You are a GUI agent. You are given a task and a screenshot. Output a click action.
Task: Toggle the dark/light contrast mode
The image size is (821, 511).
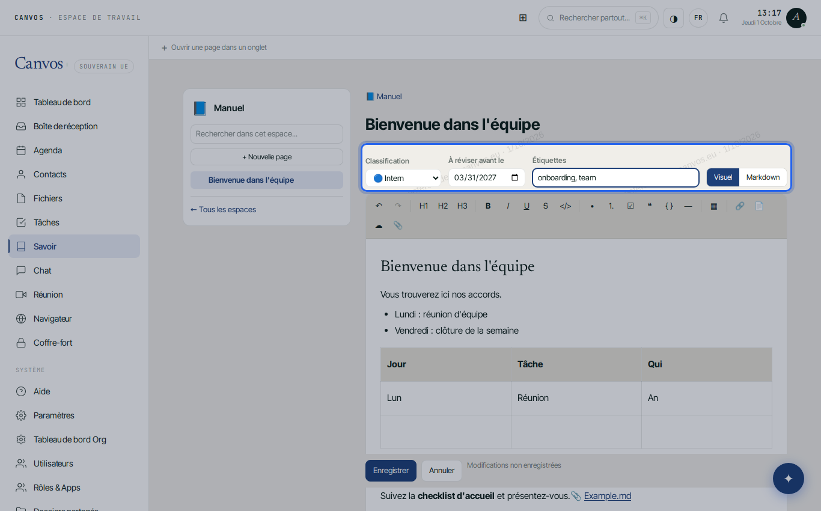pyautogui.click(x=673, y=18)
